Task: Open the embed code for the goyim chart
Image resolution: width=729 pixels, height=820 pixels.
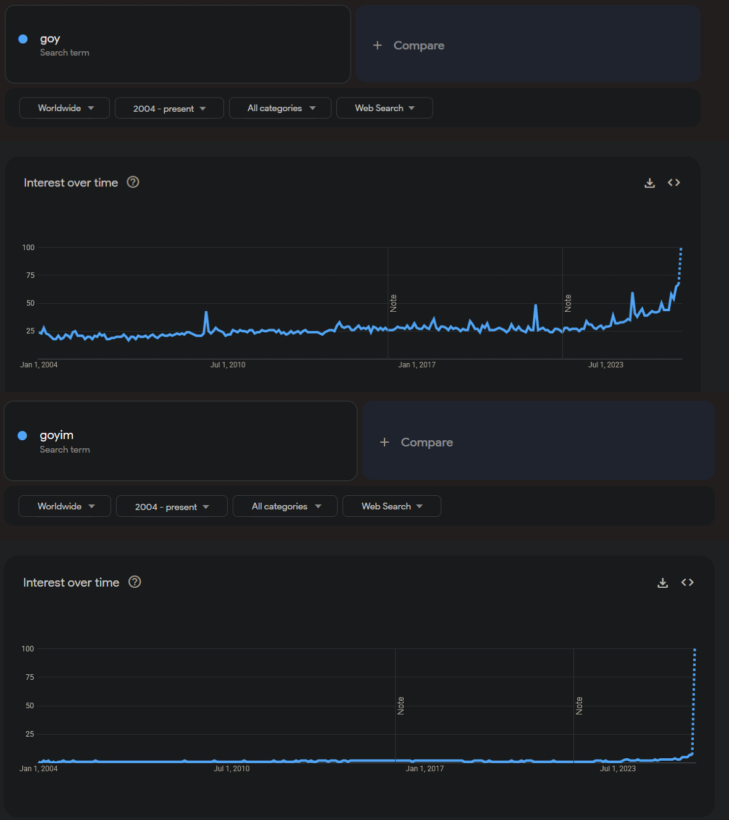Action: pyautogui.click(x=688, y=582)
